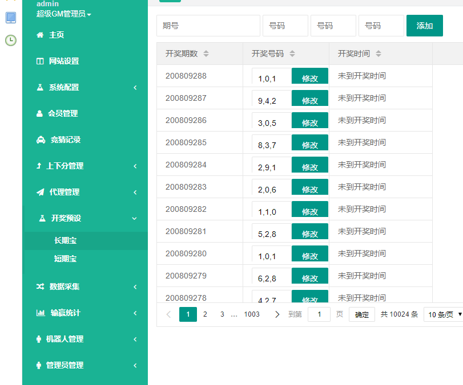
Task: Click the clock icon in the far-left strip
Action: point(10,39)
